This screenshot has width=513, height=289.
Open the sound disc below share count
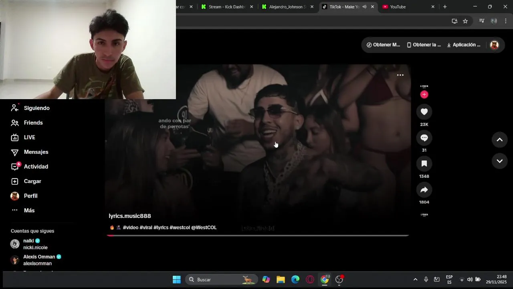(424, 215)
